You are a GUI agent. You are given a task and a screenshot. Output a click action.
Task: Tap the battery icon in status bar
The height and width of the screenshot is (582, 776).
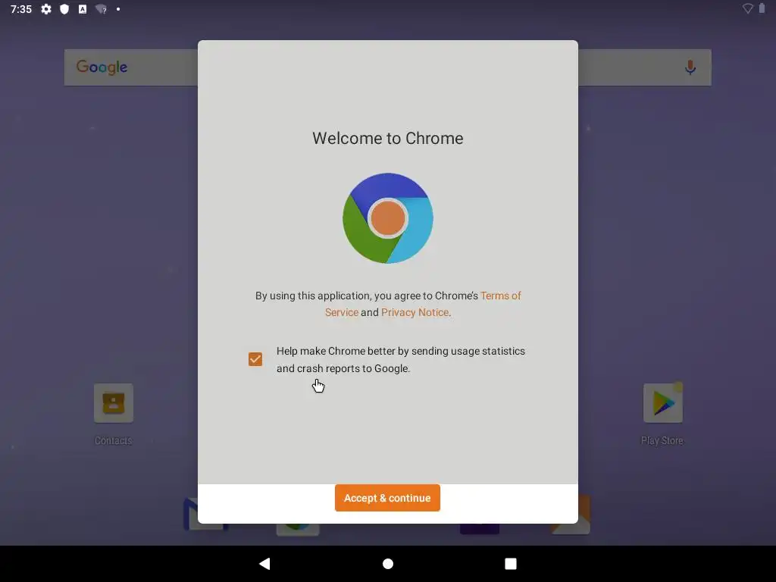(762, 8)
